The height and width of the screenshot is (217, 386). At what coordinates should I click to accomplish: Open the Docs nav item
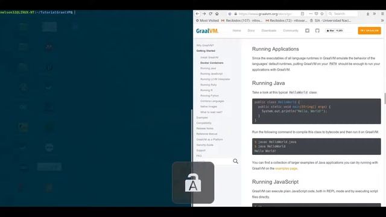(251, 31)
